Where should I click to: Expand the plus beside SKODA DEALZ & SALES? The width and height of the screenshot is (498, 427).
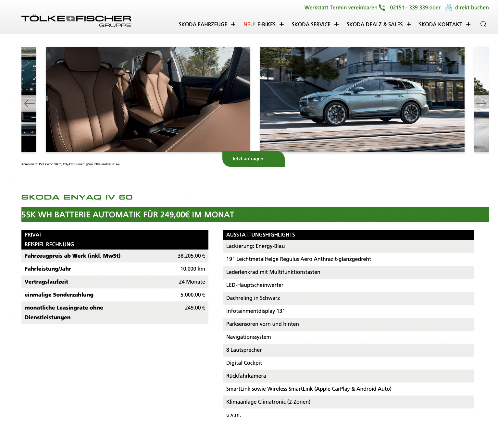[x=409, y=24]
